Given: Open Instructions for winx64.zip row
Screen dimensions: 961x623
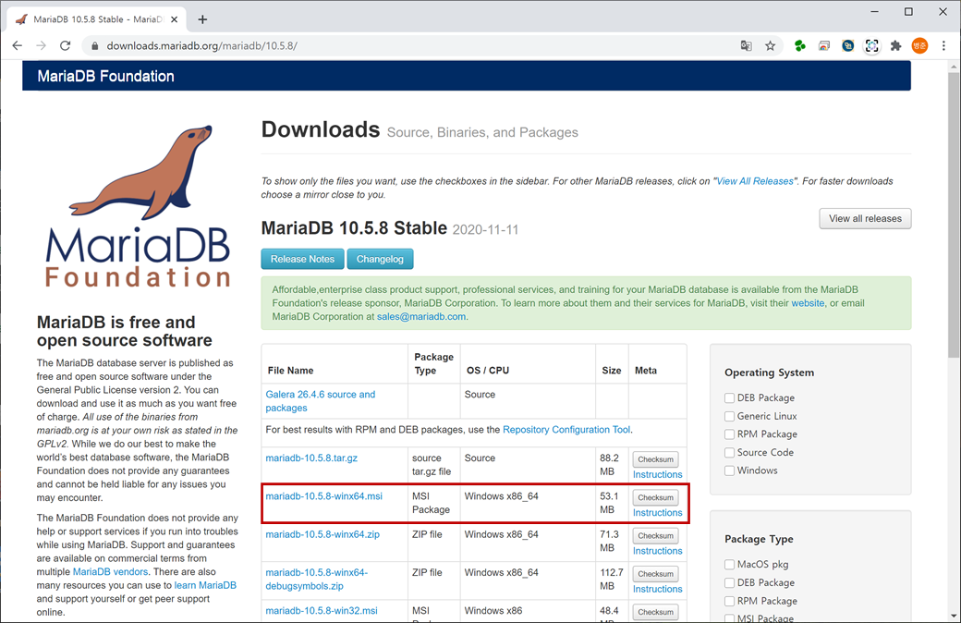Looking at the screenshot, I should [x=657, y=551].
